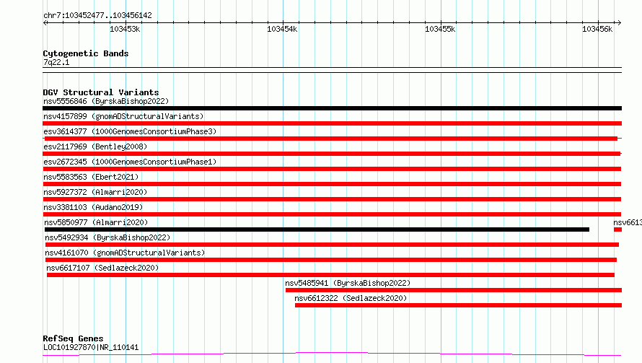642x363 pixels.
Task: Click the red bar under nsv3381103
Action: [332, 214]
